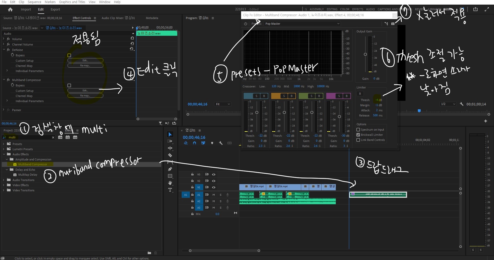
Task: Open timeline display settings wrench
Action: [221, 143]
